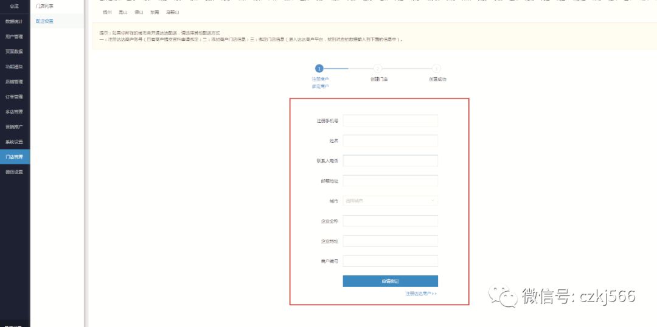Open the 城市 select dropdown

coord(390,201)
